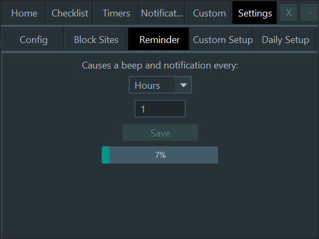This screenshot has height=239, width=319.
Task: Open the Config sub-tab
Action: pos(33,40)
